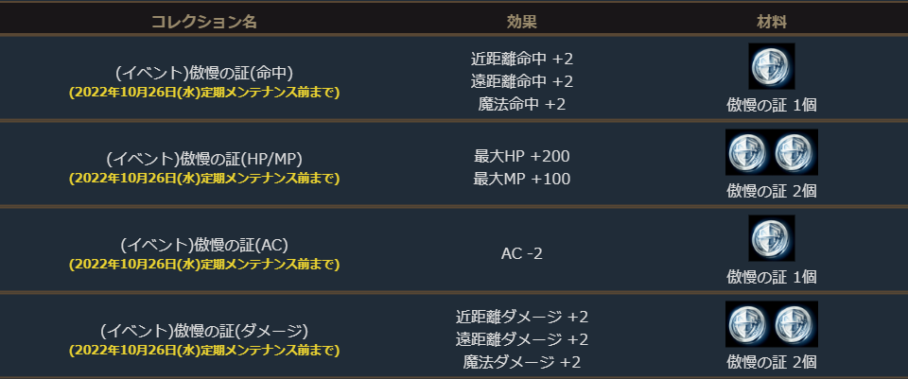Click the AC -2 effect text
Viewport: 908px width, 379px height.
521,253
